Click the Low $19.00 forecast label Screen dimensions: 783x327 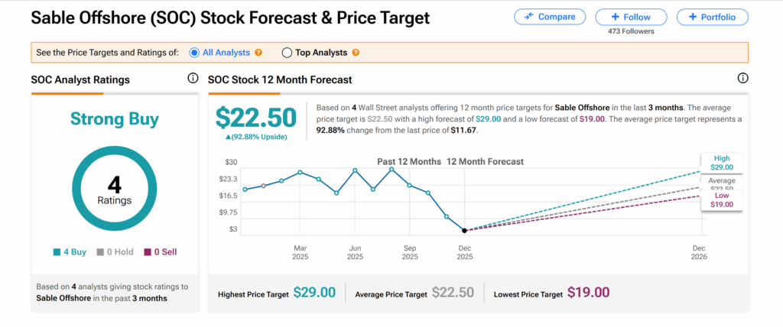[x=720, y=200]
